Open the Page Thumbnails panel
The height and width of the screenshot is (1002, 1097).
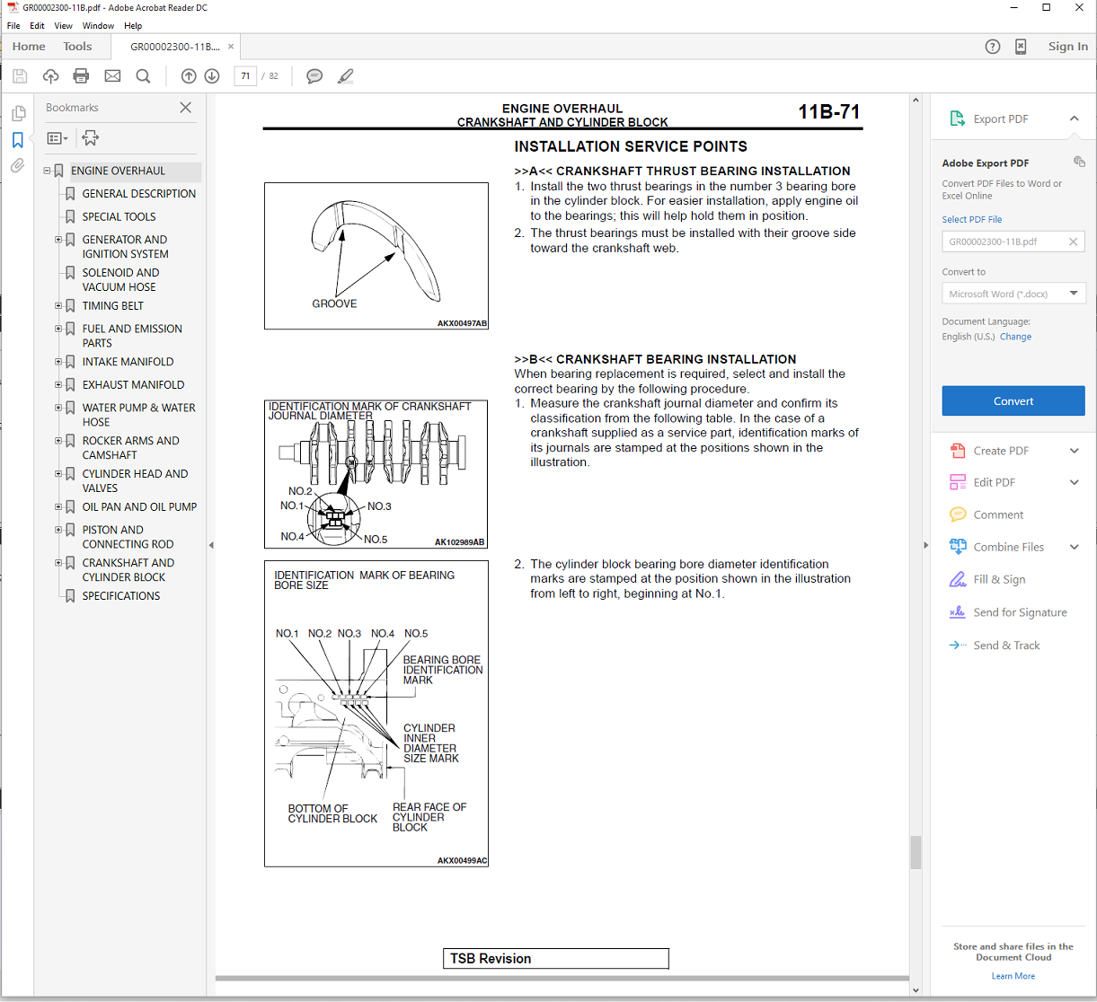click(x=17, y=114)
